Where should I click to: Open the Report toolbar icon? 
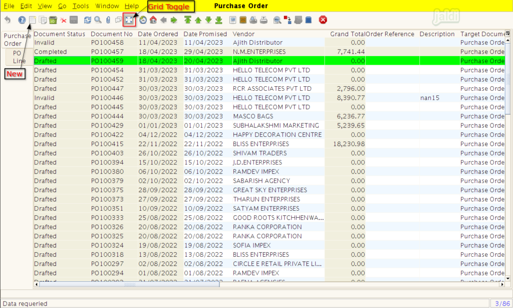(232, 20)
